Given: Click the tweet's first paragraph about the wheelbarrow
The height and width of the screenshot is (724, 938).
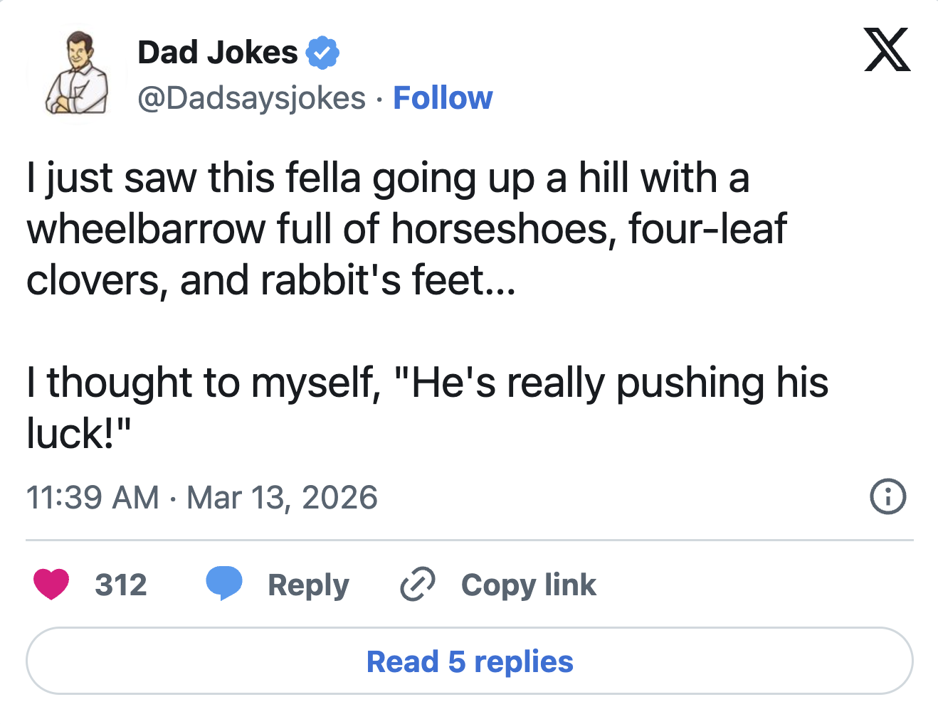Looking at the screenshot, I should (406, 229).
